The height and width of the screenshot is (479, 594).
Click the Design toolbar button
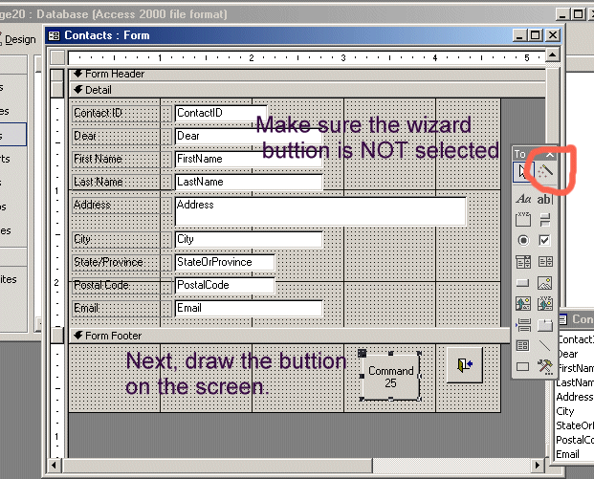point(19,39)
